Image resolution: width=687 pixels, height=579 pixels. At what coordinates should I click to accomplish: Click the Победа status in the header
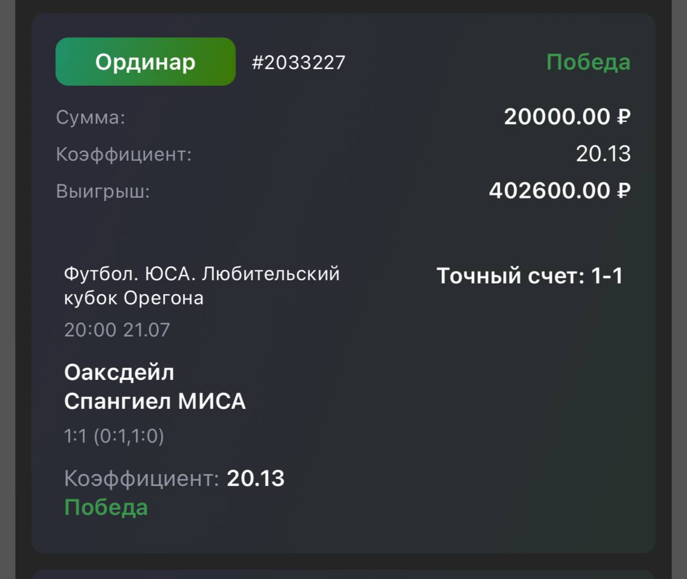(588, 62)
